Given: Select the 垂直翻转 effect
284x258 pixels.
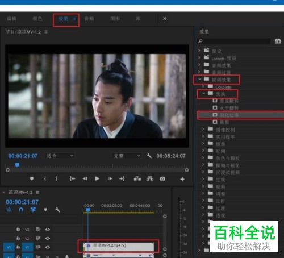Looking at the screenshot, I should pos(229,101).
